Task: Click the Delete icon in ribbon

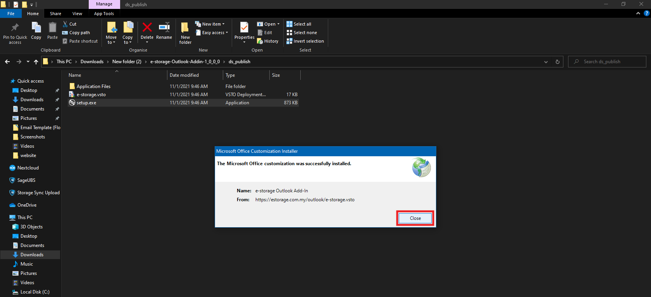Action: (x=147, y=28)
